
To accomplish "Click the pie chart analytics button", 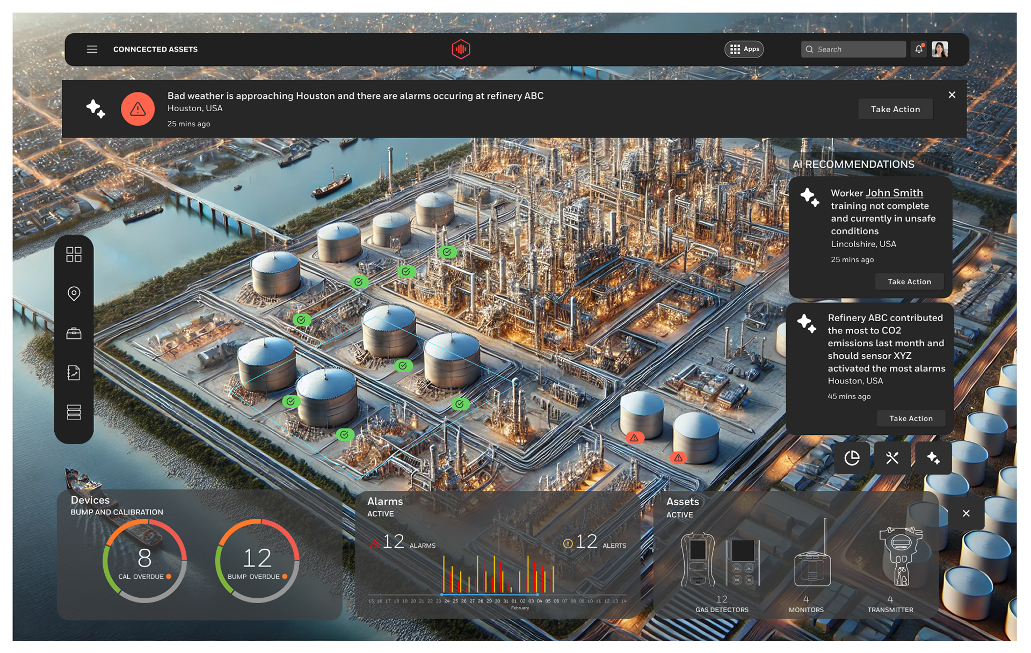I will pos(852,458).
